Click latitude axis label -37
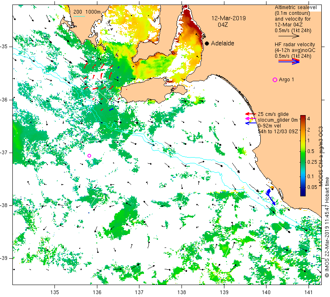The width and height of the screenshot is (330, 297). pyautogui.click(x=4, y=152)
